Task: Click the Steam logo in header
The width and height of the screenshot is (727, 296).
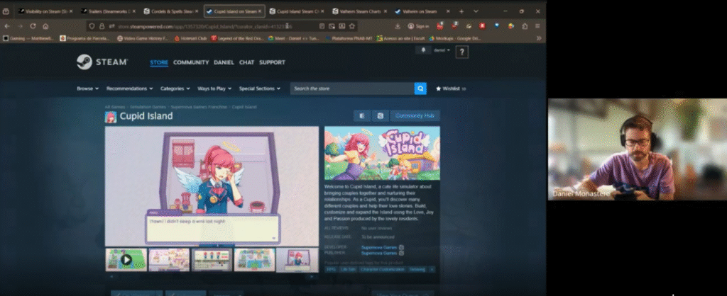Action: coord(102,62)
